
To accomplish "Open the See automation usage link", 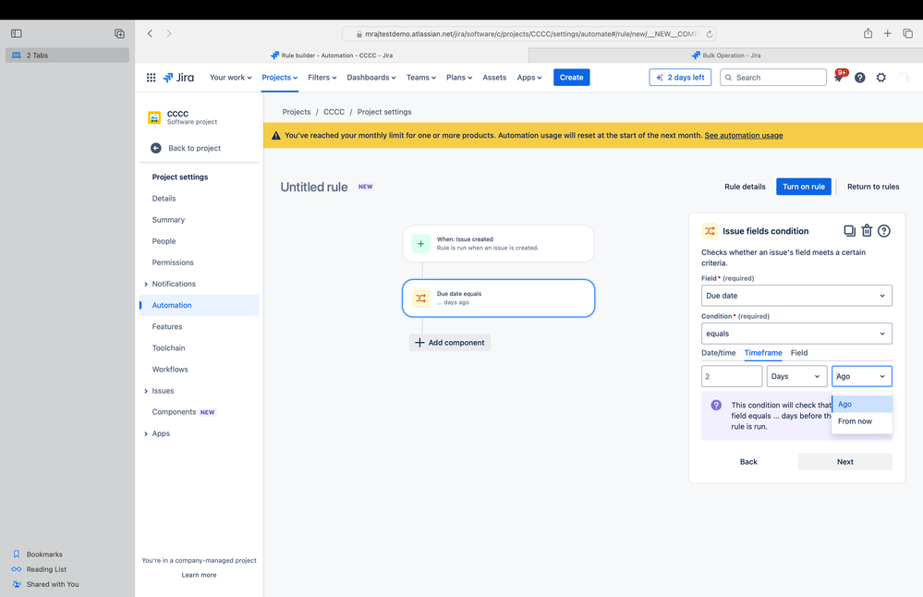I will coord(744,136).
